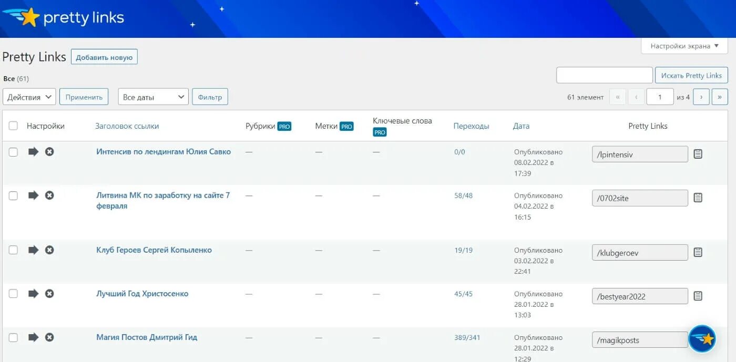736x362 pixels.
Task: Sort by Переходы column header
Action: (471, 126)
